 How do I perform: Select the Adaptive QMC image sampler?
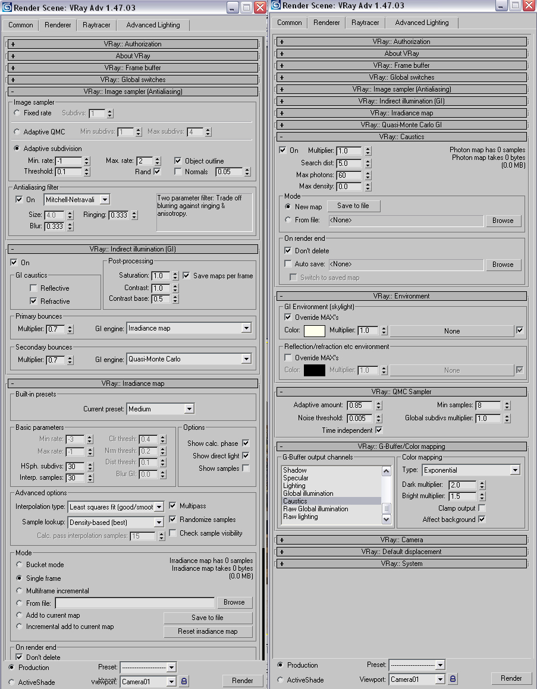click(17, 132)
